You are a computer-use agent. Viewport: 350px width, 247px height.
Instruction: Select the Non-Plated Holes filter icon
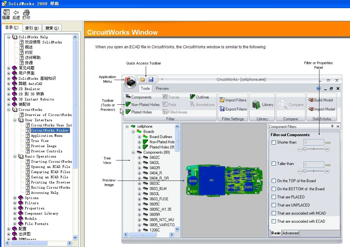point(128,104)
